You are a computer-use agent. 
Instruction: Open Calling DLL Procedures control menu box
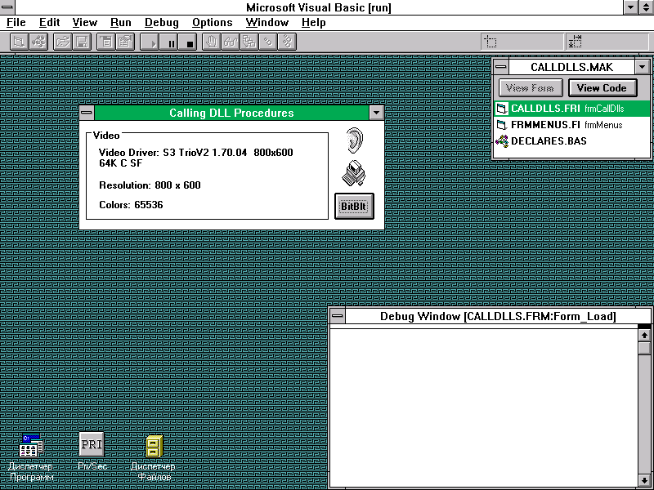point(87,113)
